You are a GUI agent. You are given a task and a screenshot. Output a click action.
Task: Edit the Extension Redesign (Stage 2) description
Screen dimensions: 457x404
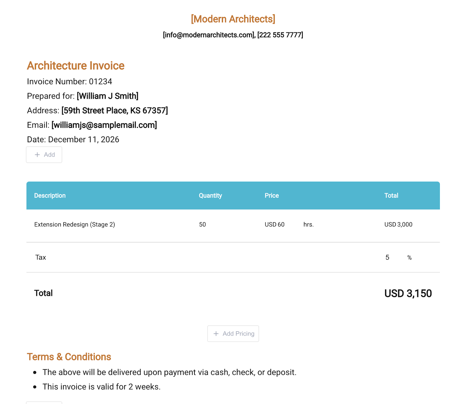(x=75, y=224)
